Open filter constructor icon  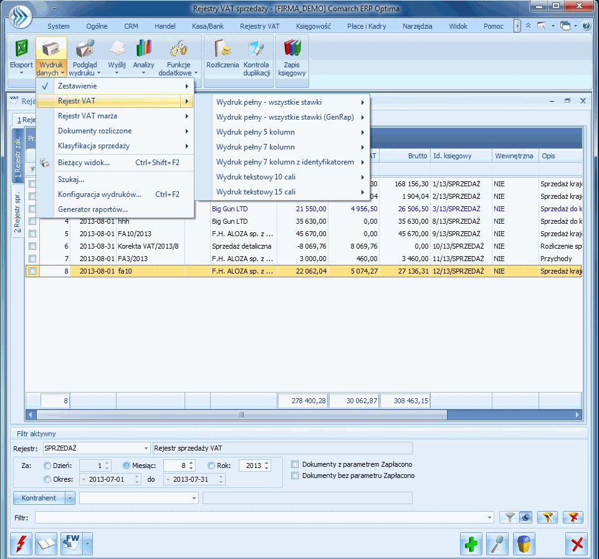point(547,517)
